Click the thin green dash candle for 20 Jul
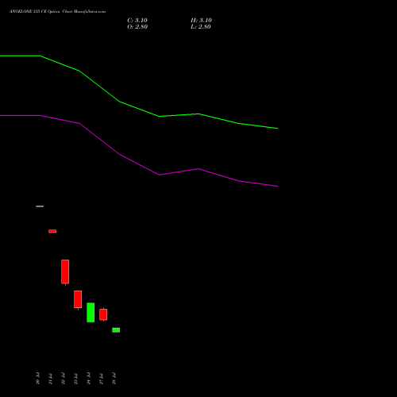This screenshot has width=397, height=397. coord(40,206)
